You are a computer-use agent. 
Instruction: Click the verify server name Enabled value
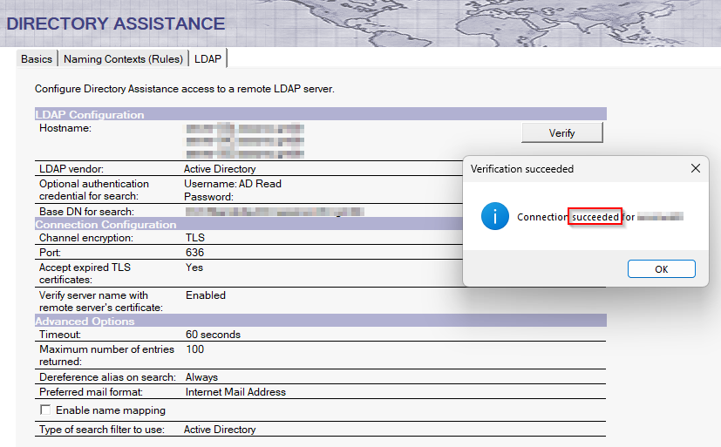tap(206, 295)
